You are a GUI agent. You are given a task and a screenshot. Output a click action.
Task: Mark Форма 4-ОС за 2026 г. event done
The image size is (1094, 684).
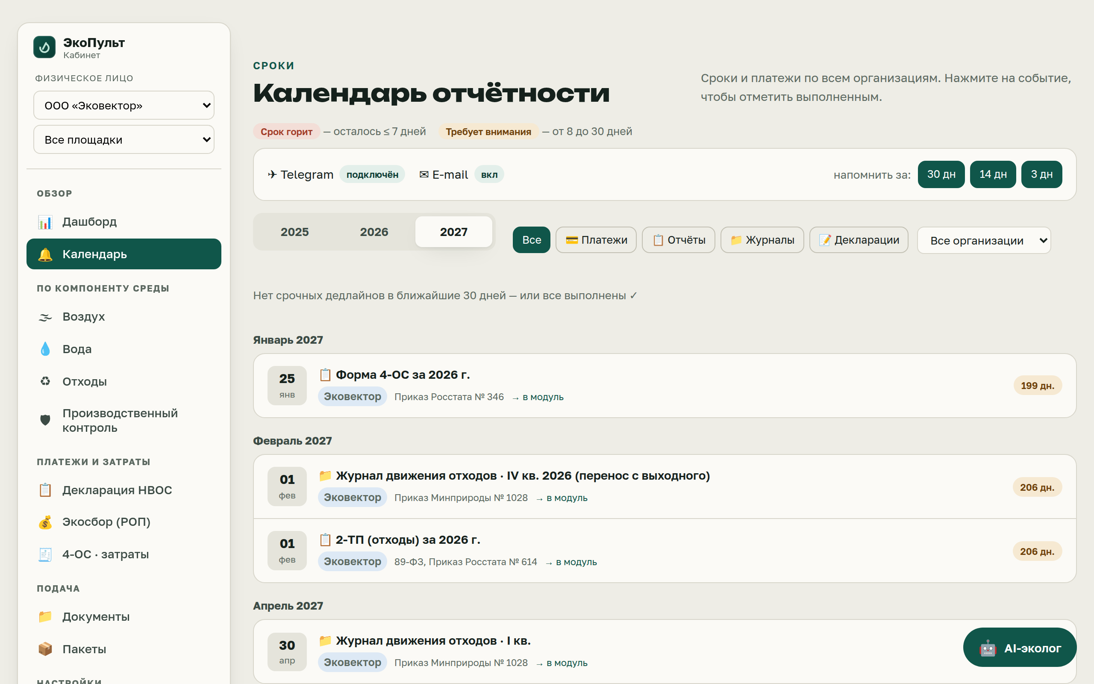coord(665,386)
